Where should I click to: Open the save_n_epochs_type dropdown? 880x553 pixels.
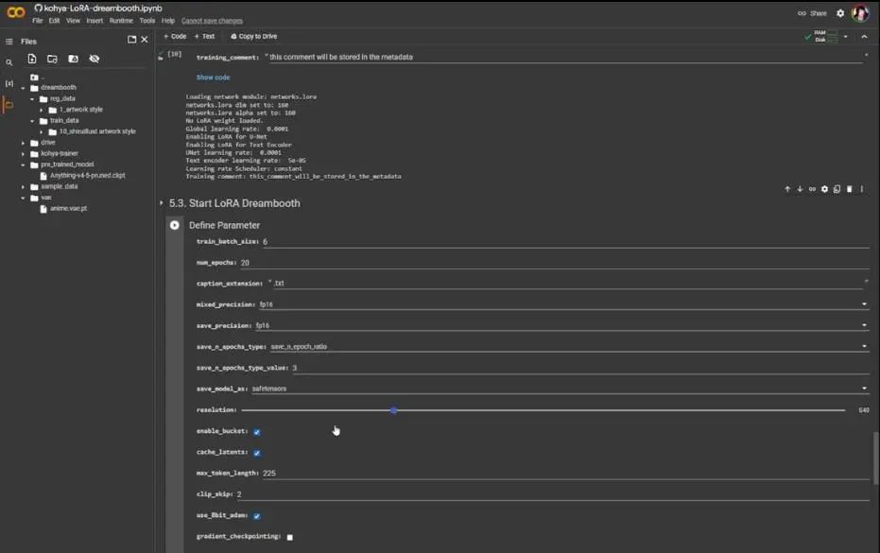(569, 347)
